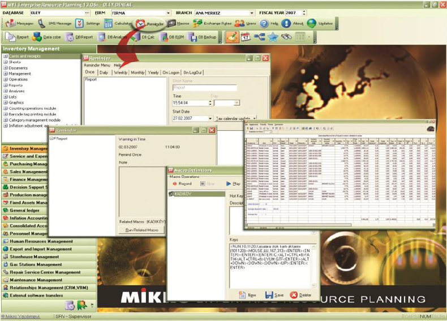Open the BRANCH dropdown
The height and width of the screenshot is (321, 447).
[x=252, y=13]
